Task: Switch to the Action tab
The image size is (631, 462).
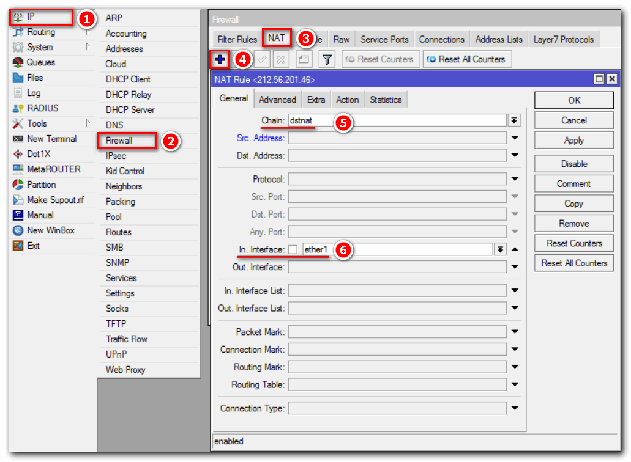Action: [x=348, y=100]
